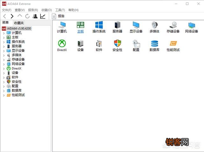Expand the 计算机 tree node

point(4,33)
